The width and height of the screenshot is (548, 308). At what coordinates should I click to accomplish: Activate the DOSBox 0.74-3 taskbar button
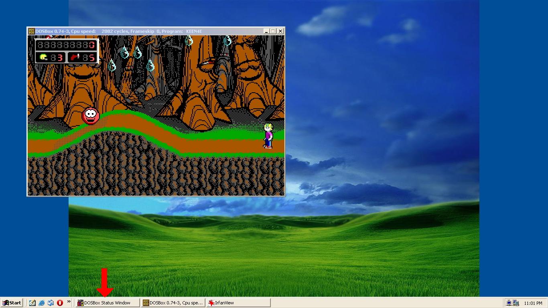tap(173, 303)
